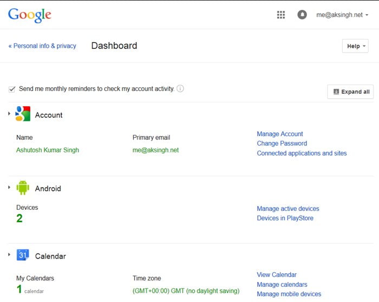Viewport: 379px width, 302px height.
Task: Open the Google apps grid icon
Action: (280, 15)
